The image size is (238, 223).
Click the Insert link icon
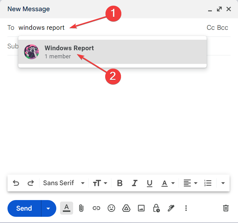pos(96,208)
